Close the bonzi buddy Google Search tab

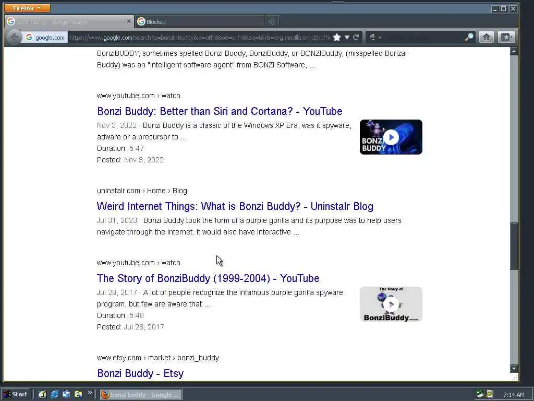click(x=128, y=21)
